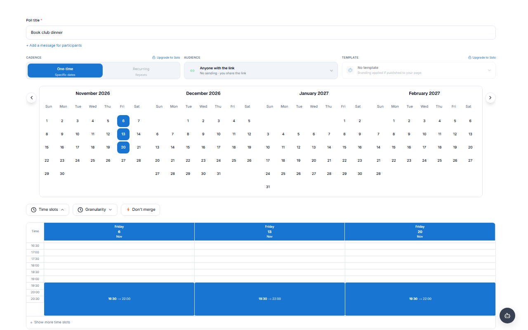Click the 16:30 time label

point(35,245)
